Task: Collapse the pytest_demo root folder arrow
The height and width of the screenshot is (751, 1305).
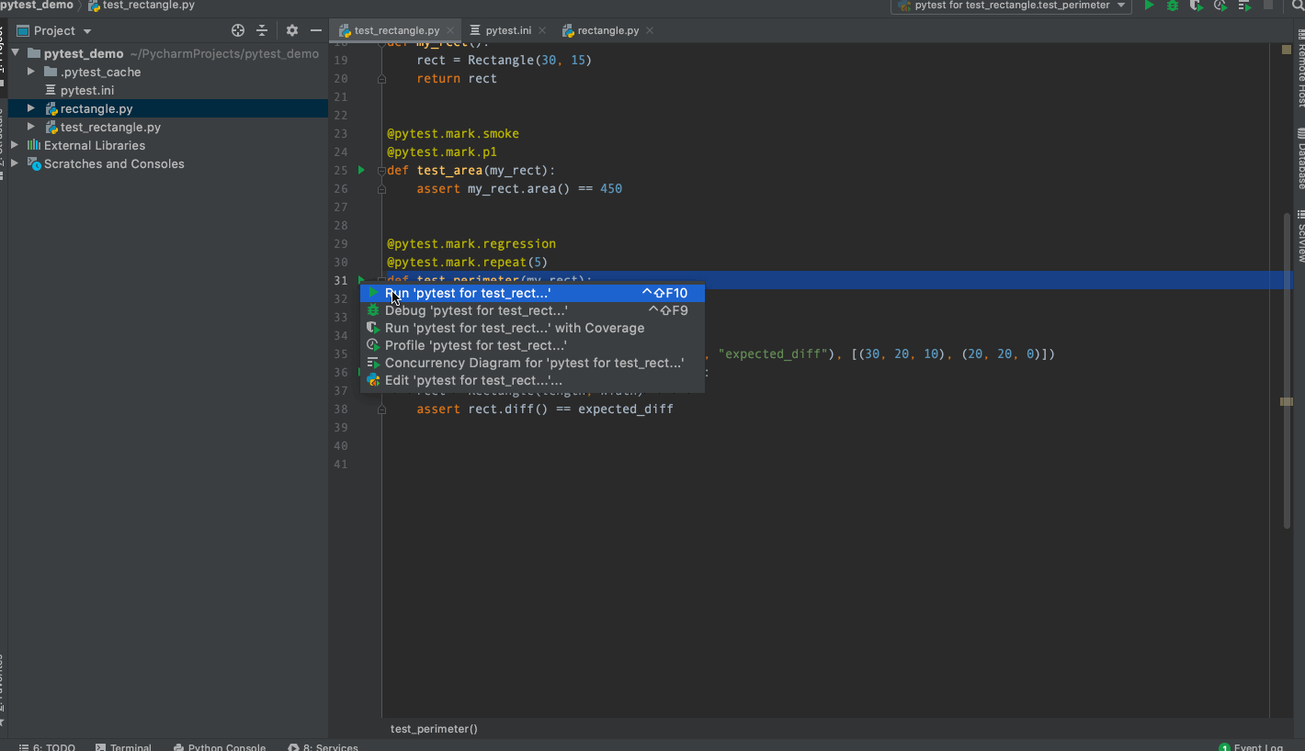Action: coord(16,53)
